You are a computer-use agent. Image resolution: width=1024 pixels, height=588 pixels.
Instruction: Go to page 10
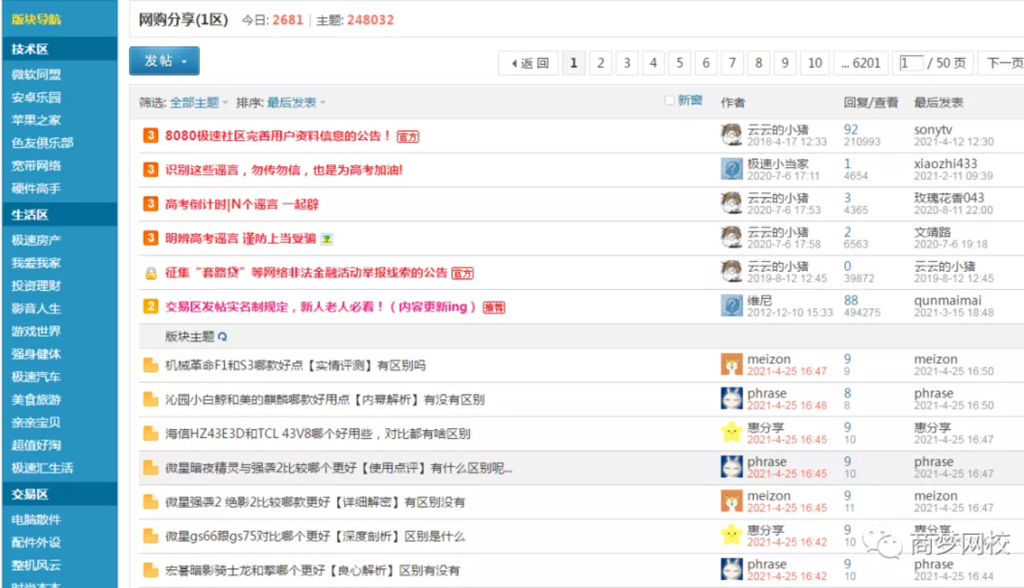(x=815, y=63)
